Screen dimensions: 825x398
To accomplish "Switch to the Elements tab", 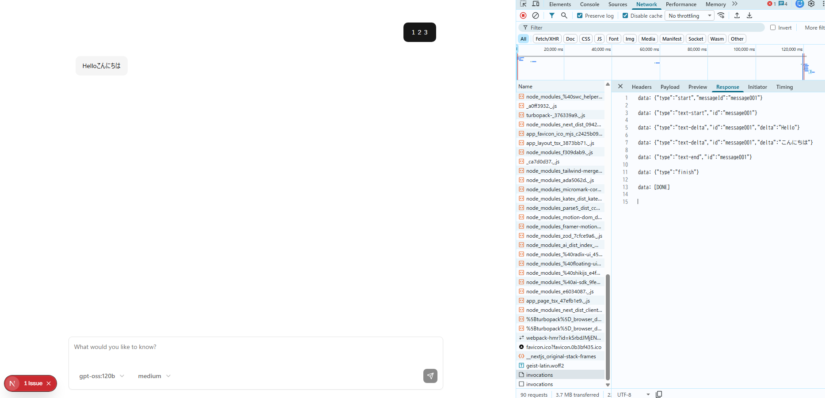I will tap(560, 4).
